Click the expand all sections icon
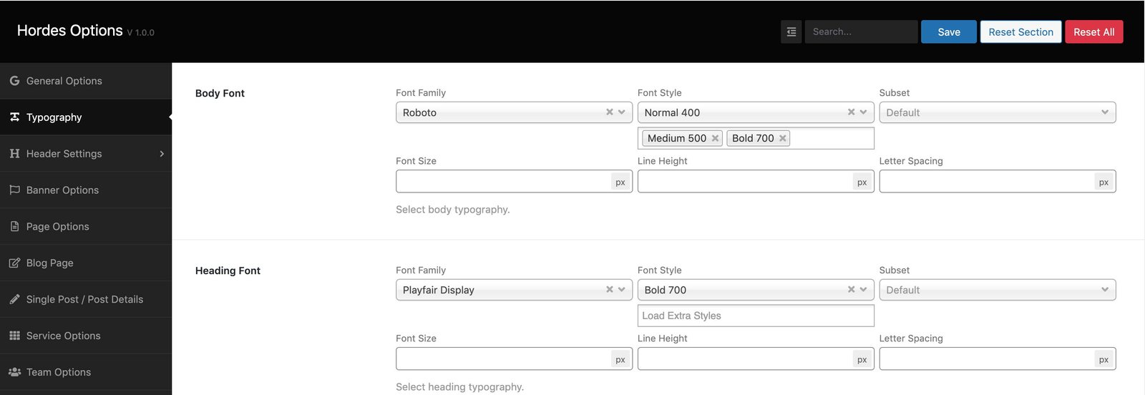The image size is (1145, 395). (791, 31)
